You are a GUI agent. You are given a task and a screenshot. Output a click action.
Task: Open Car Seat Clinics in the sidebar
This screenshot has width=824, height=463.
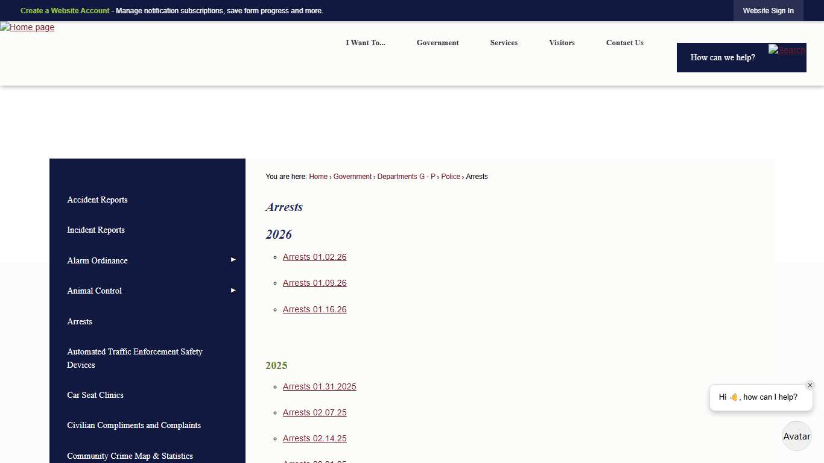[95, 395]
